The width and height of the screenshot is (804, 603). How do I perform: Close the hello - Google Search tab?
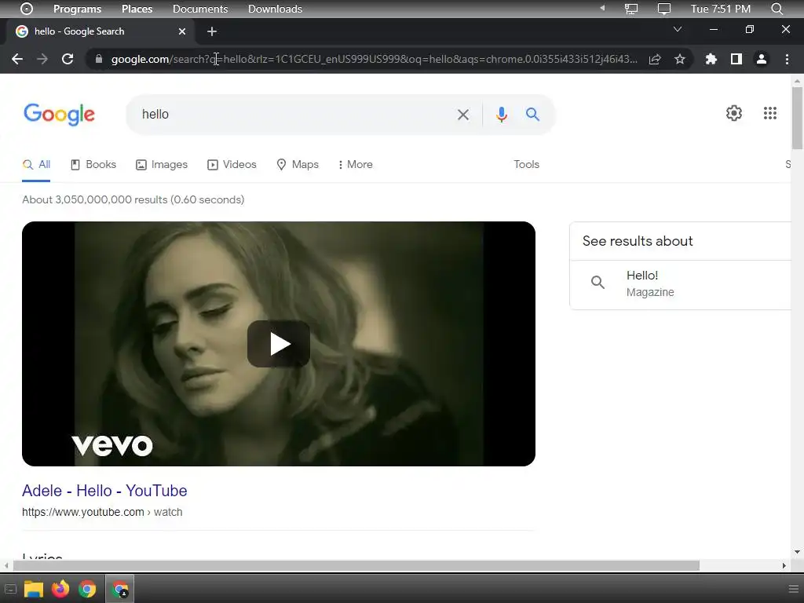coord(182,31)
